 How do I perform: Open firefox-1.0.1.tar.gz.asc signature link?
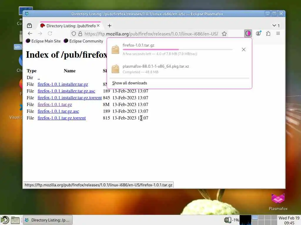tap(58, 111)
